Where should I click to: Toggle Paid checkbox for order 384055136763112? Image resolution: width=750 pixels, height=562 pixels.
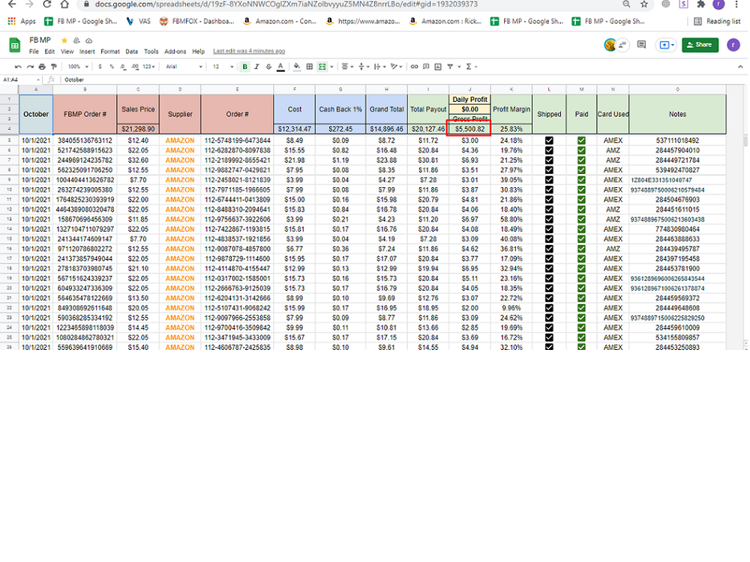point(581,141)
